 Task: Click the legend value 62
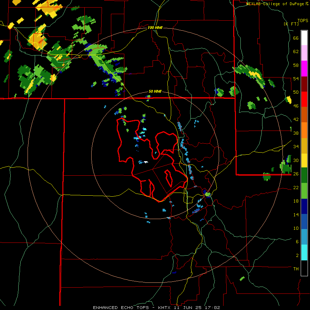point(296,52)
